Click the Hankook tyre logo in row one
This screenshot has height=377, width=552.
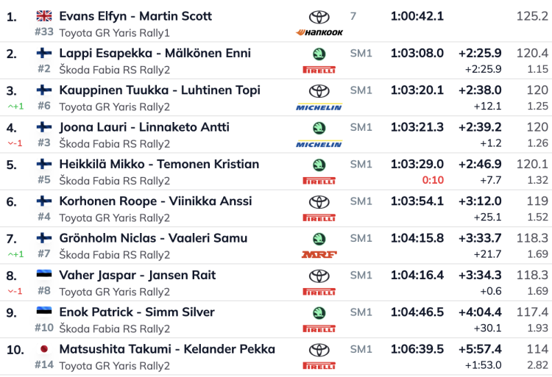[x=319, y=32]
